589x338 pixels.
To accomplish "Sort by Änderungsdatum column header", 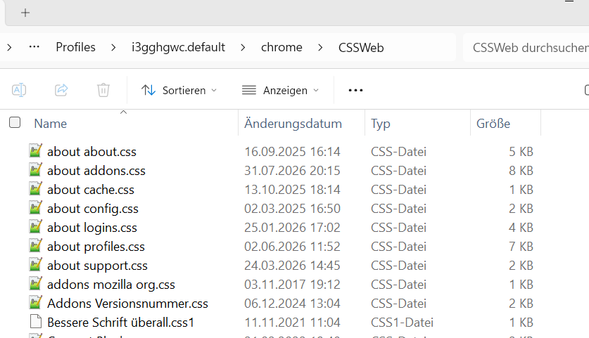I will [x=293, y=124].
